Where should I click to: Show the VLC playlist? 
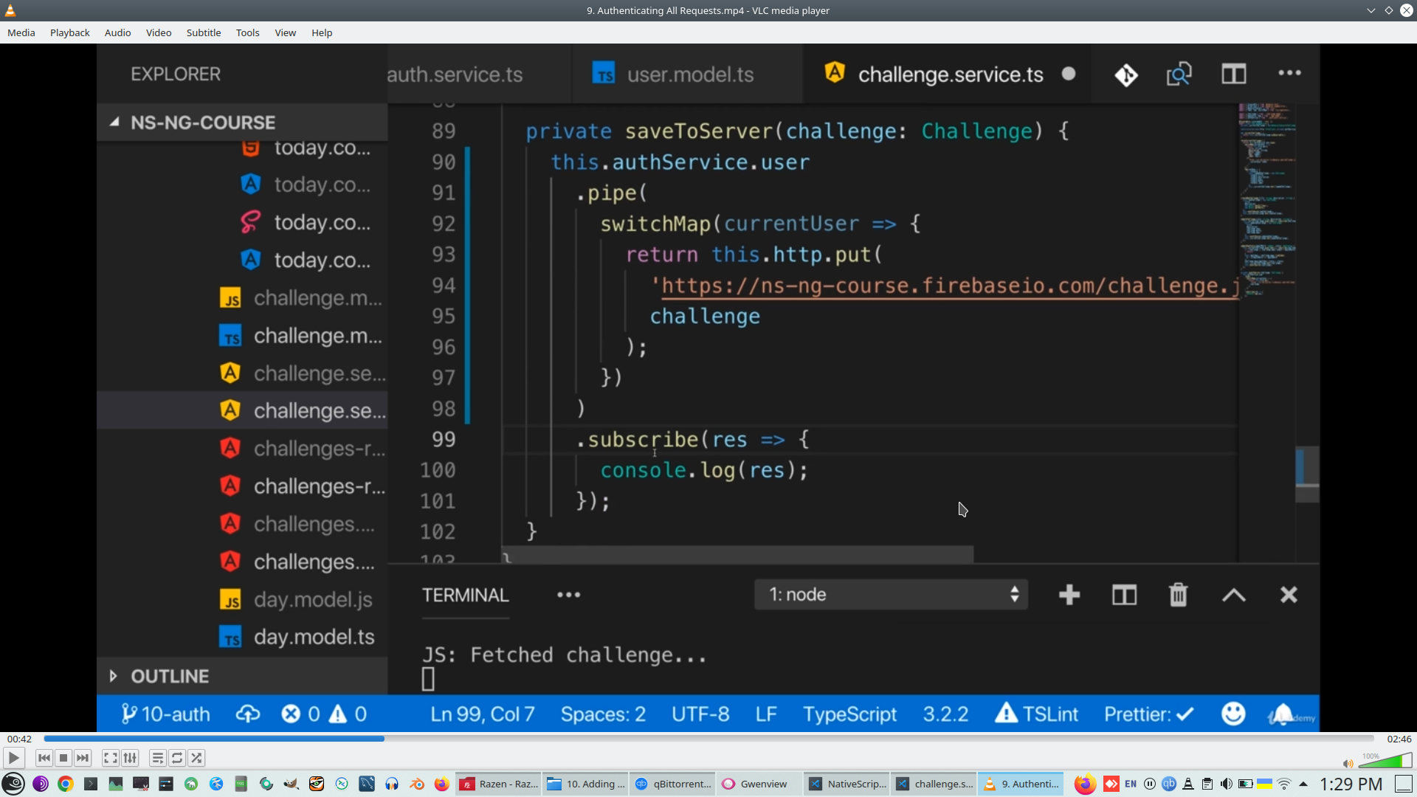(157, 758)
